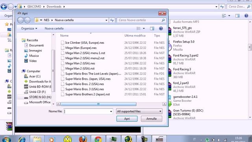Screen dimensions: 252x142
Task: Click the back arrow in Apri dialog
Action: pyautogui.click(x=20, y=20)
